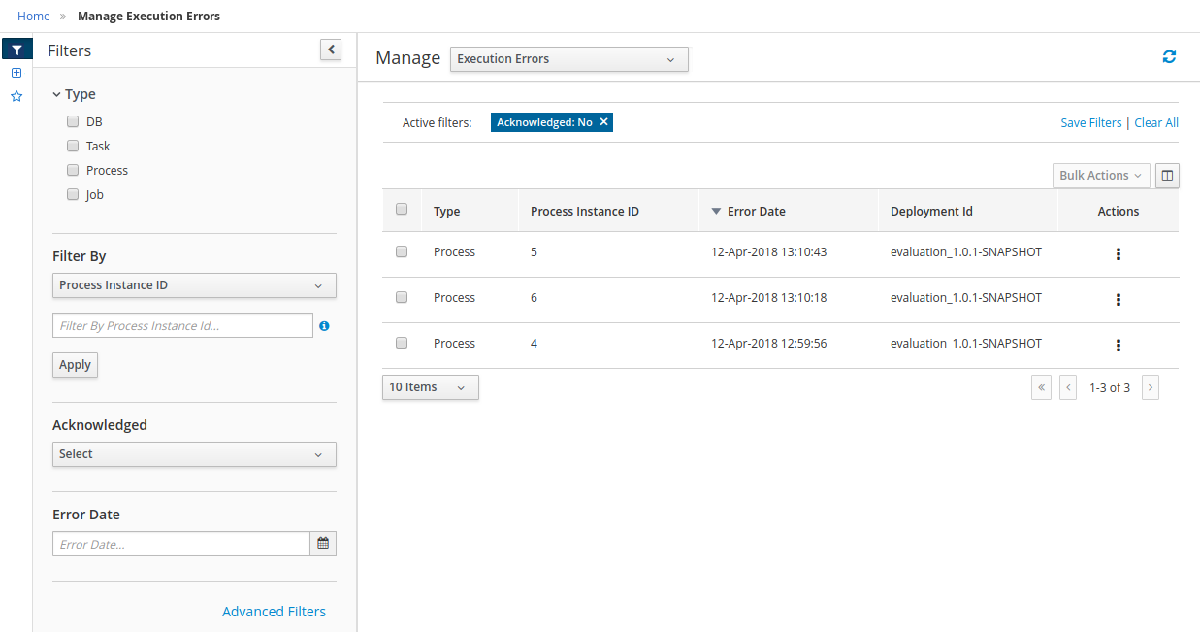Remove the 'Acknowledged: No' filter chip
Viewport: 1200px width, 632px height.
pos(603,122)
